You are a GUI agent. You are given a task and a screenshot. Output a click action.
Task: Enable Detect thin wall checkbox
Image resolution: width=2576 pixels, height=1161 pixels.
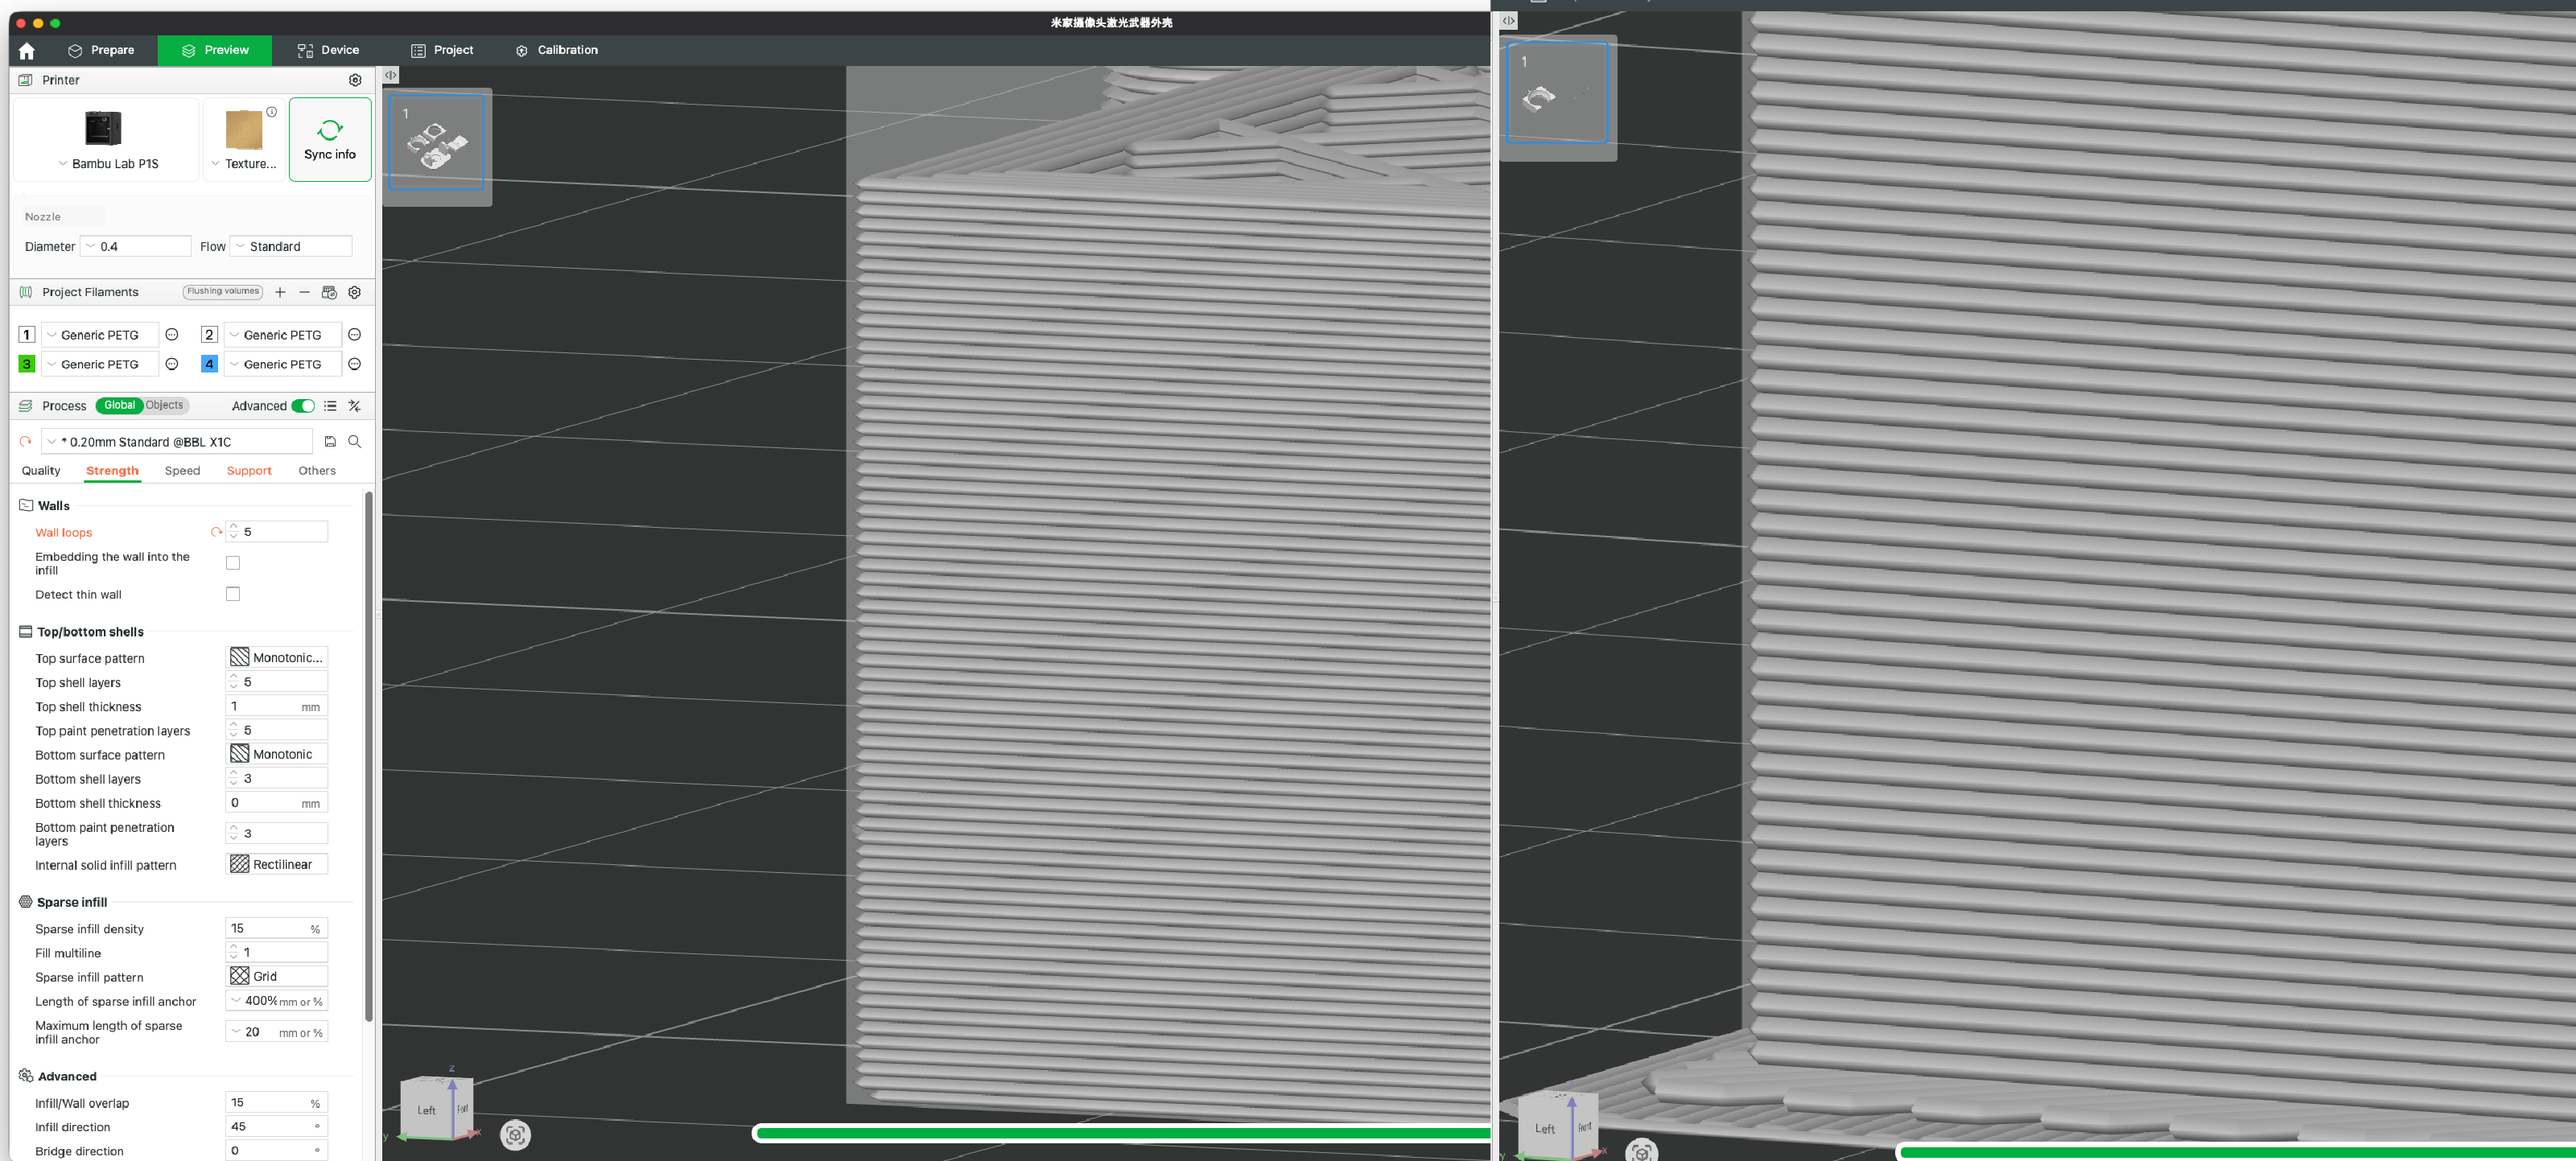point(233,594)
